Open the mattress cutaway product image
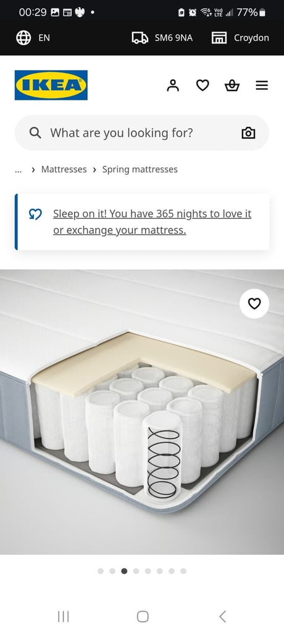 click(142, 412)
